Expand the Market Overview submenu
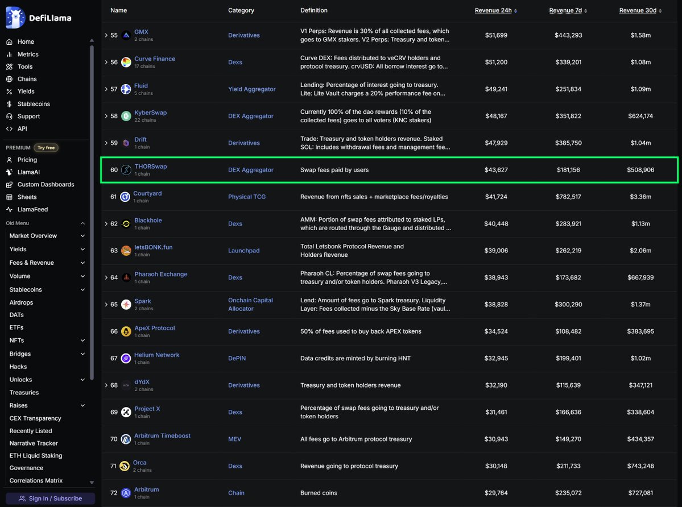 click(82, 236)
